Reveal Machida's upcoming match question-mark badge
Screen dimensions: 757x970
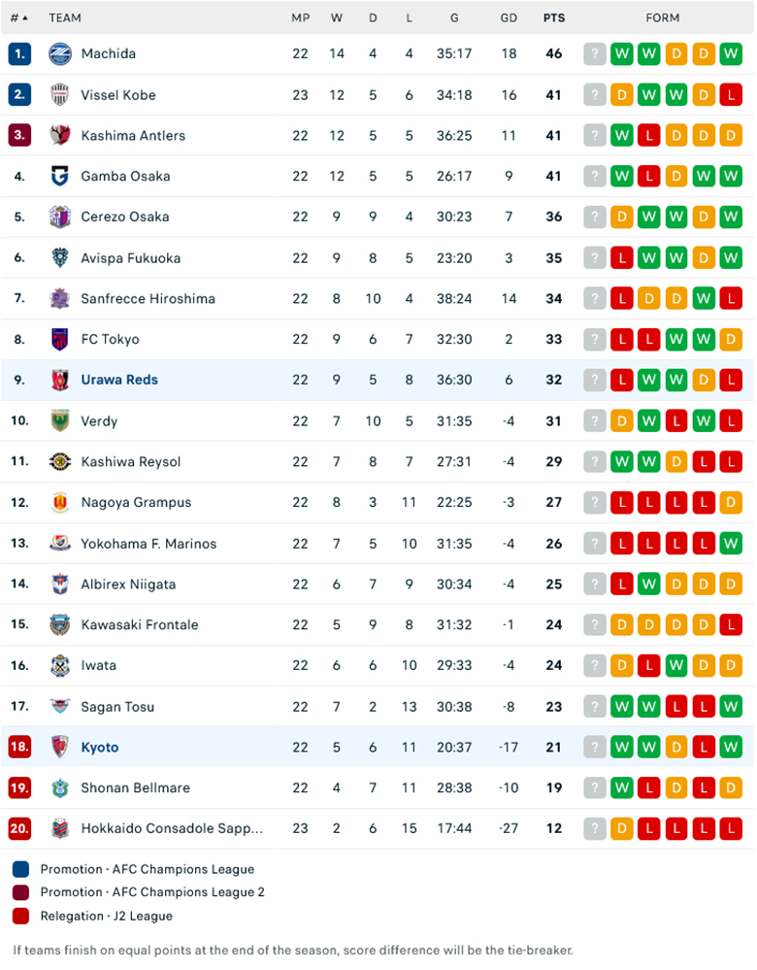point(594,54)
